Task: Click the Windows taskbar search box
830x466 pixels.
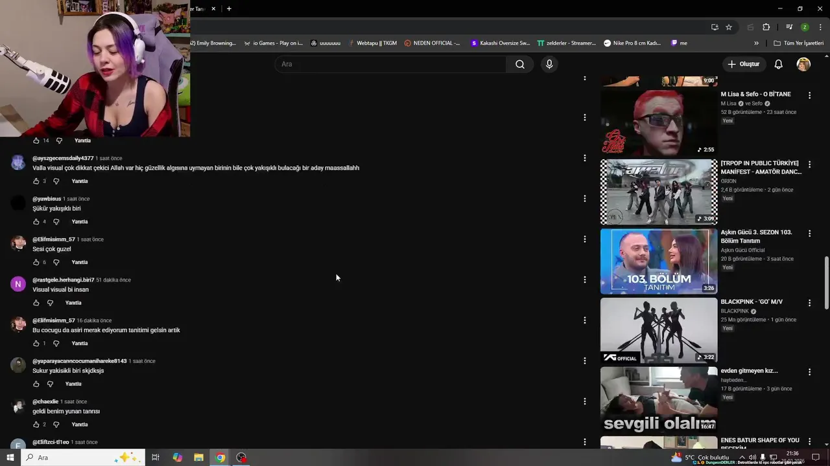Action: tap(82, 458)
